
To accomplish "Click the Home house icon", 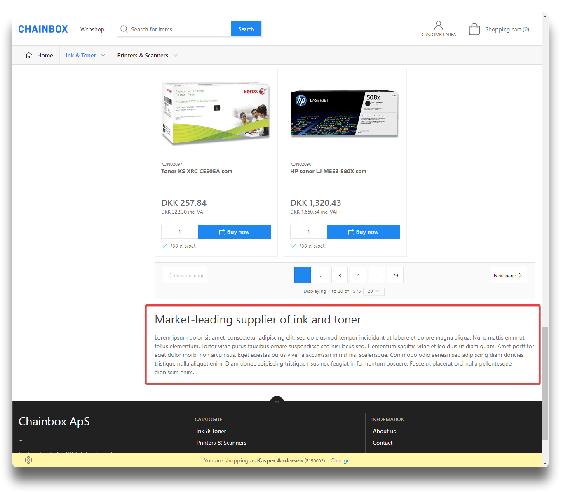I will tap(29, 55).
